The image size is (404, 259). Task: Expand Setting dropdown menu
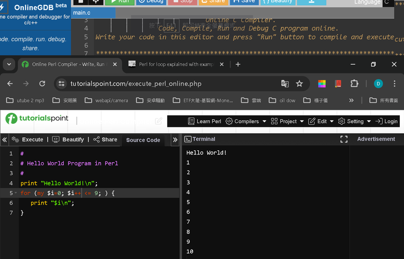tap(354, 121)
